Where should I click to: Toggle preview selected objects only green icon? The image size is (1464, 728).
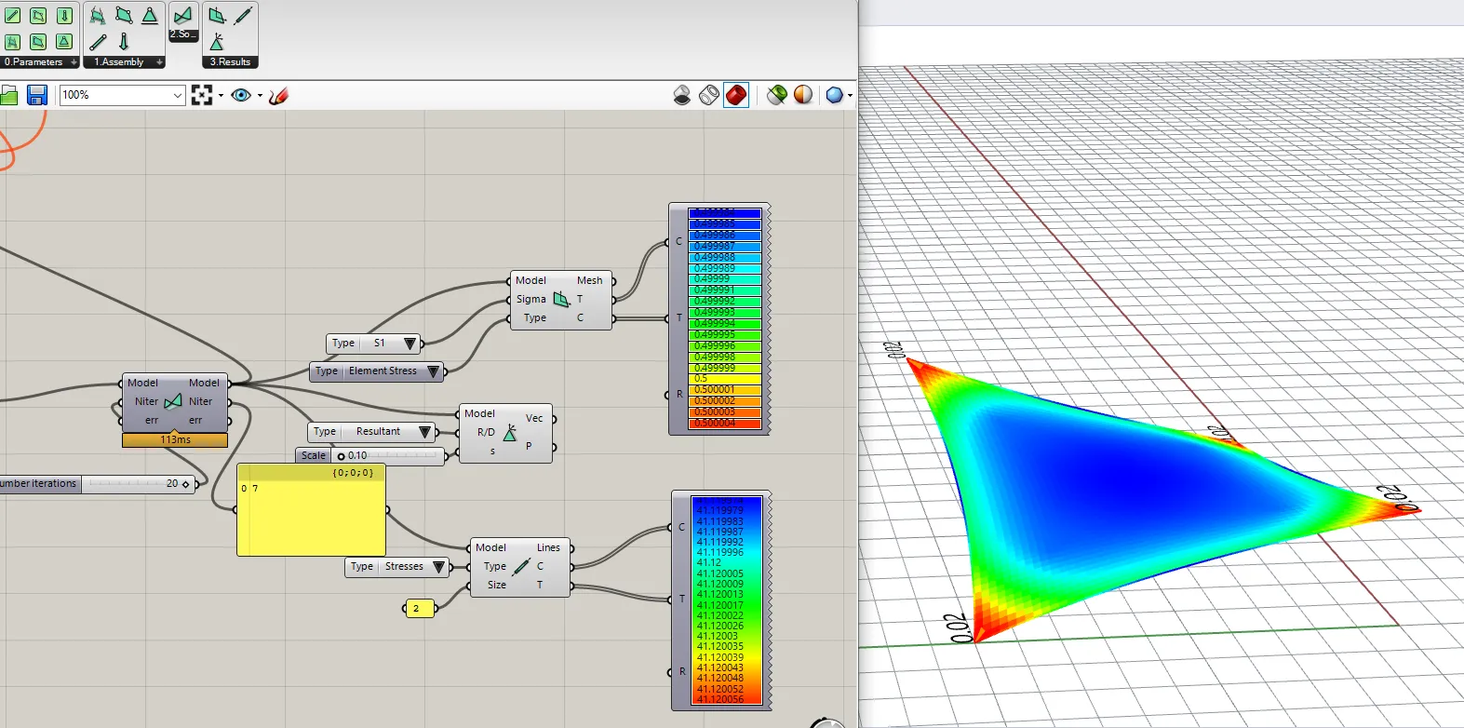coord(776,95)
